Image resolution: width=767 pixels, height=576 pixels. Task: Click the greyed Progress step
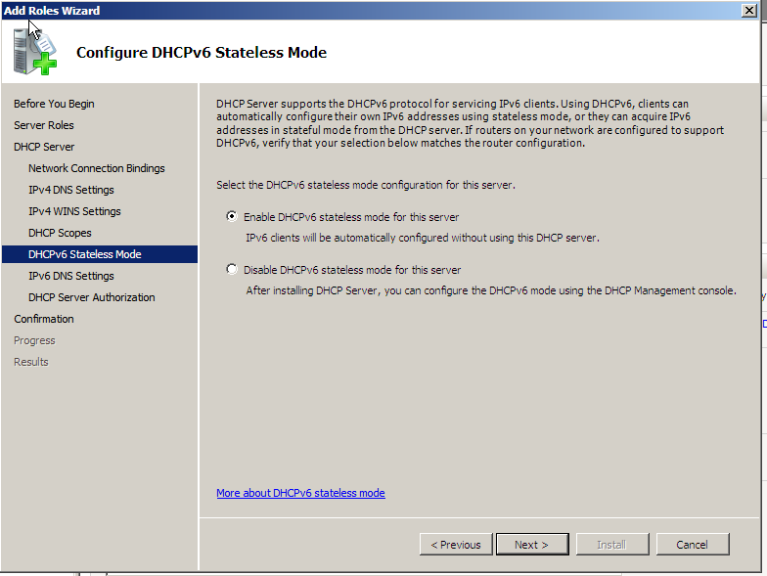(x=34, y=340)
